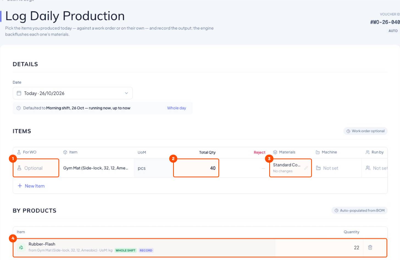Click the clock icon in Work order optional badge
Viewport: 400px width, 260px height.
348,131
